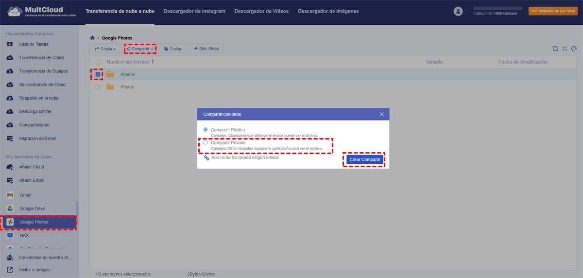This screenshot has width=583, height=278.
Task: Click the Crear Compartir button
Action: click(365, 159)
